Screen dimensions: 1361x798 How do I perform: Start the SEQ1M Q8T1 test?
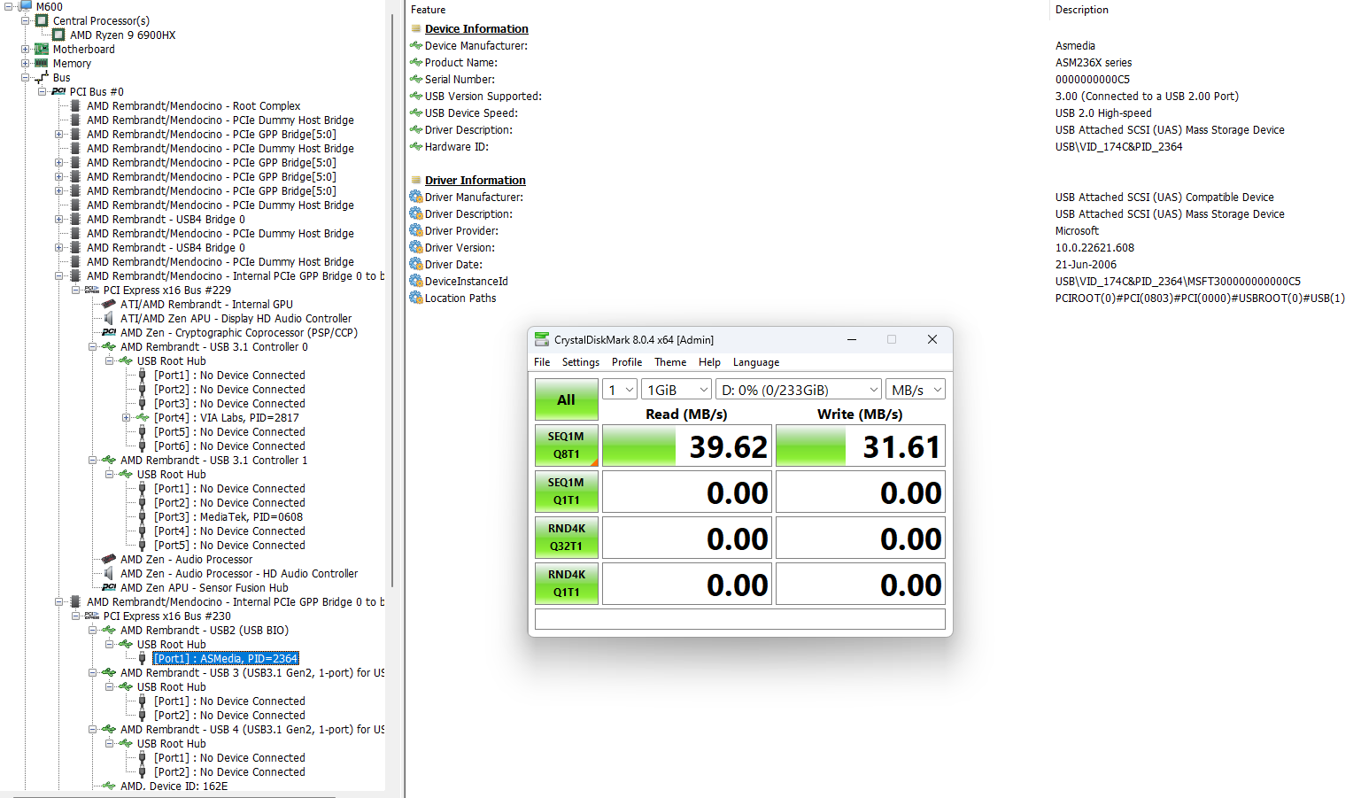point(567,445)
